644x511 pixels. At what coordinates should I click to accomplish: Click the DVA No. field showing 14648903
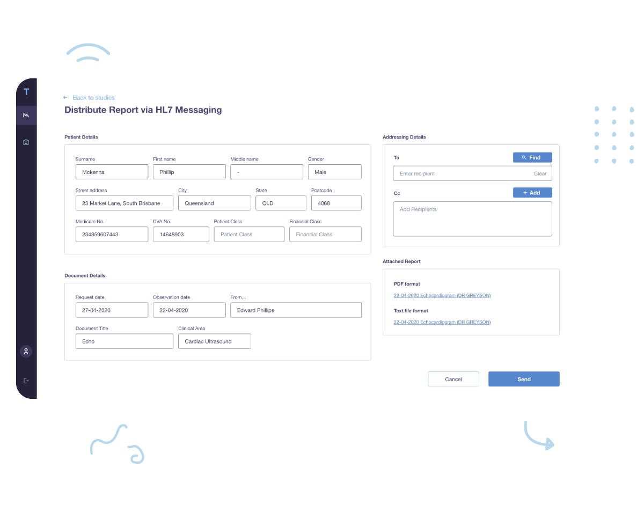(181, 234)
